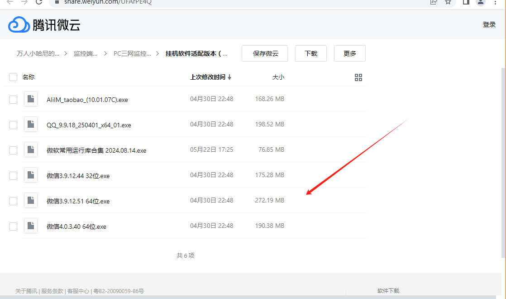506x299 pixels.
Task: Click file icon for AliIM_taobao_(10.01.07C).exe
Action: [x=31, y=99]
